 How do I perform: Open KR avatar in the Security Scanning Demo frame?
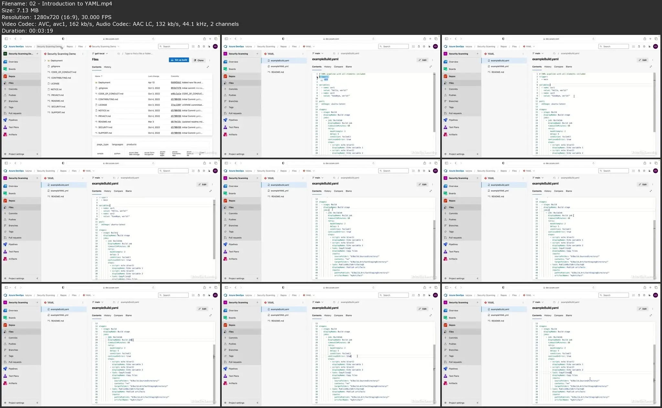[x=215, y=47]
